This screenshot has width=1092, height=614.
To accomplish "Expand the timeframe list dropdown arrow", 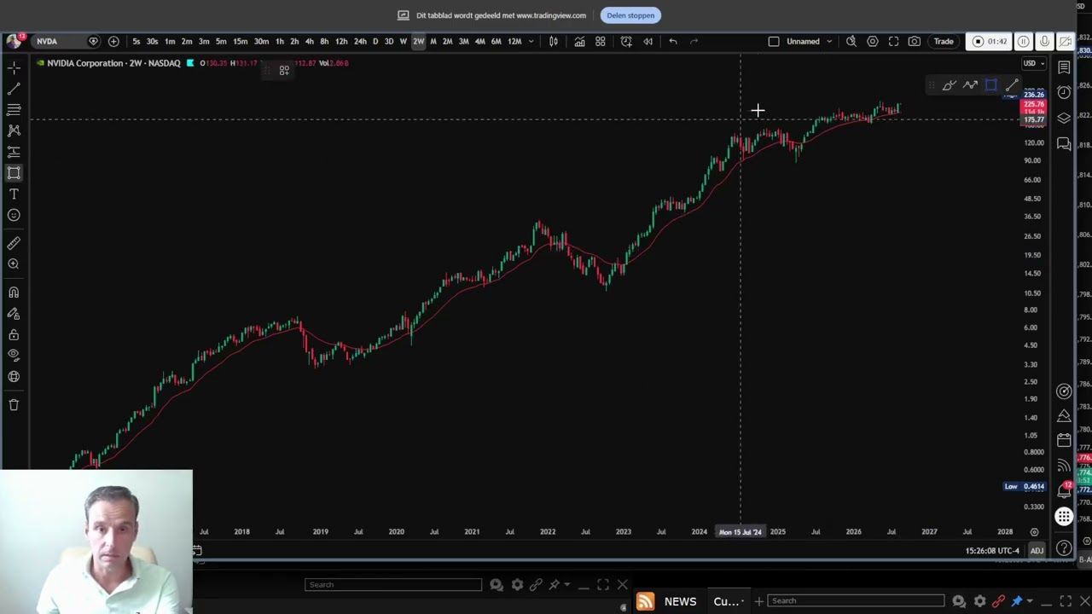I will (x=531, y=41).
